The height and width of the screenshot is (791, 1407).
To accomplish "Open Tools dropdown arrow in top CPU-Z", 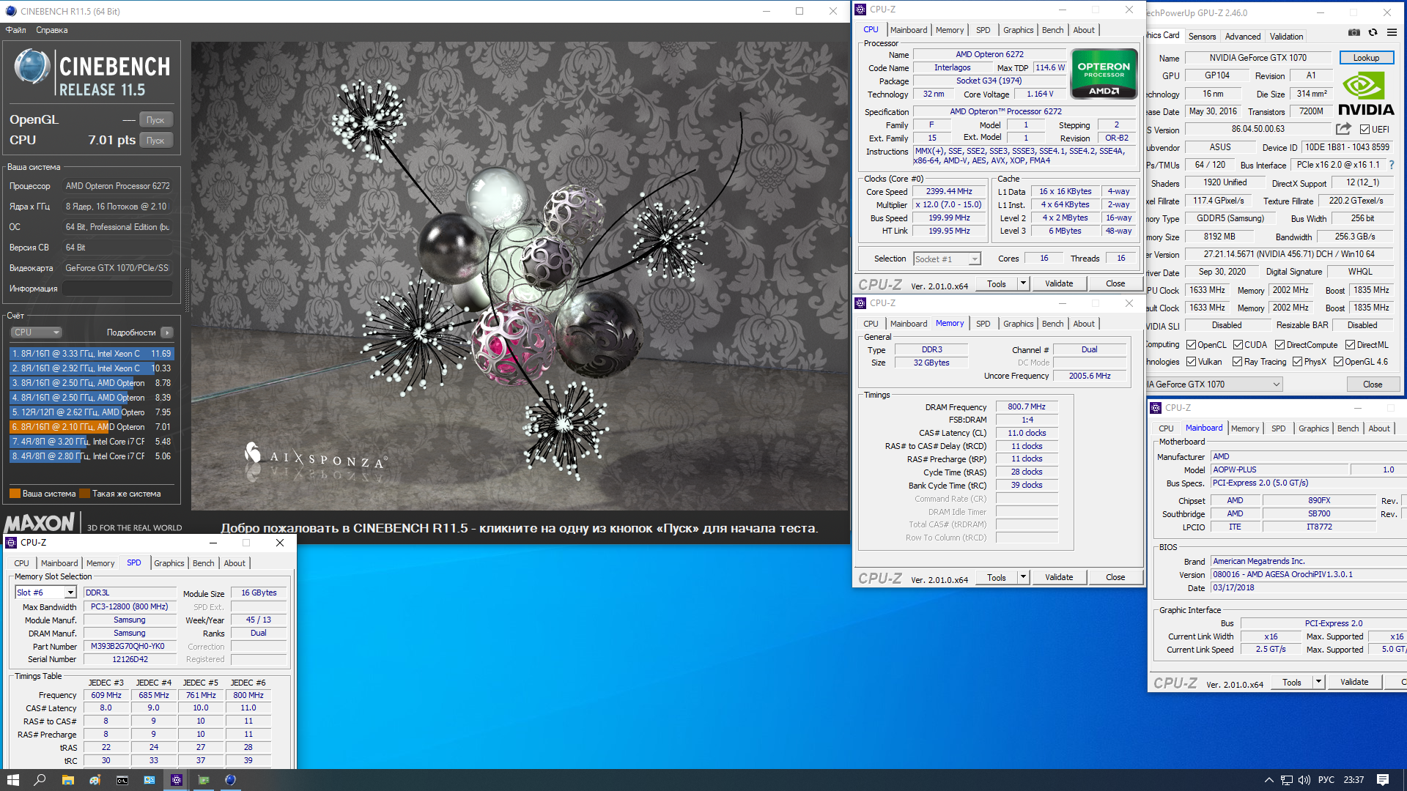I will (x=1023, y=283).
